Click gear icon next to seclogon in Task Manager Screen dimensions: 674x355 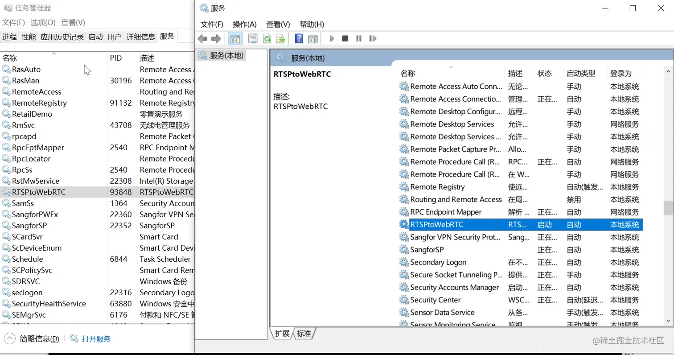(6, 293)
